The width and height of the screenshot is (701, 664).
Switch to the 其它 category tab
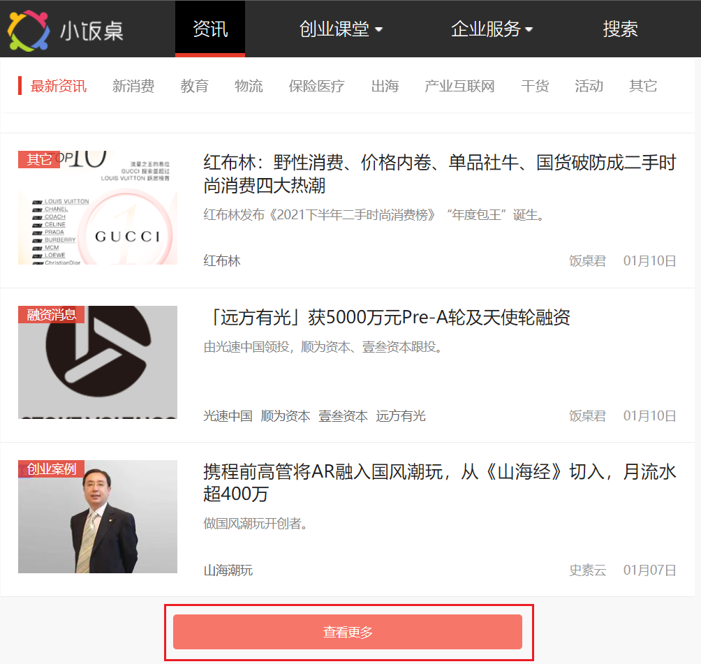pyautogui.click(x=643, y=86)
